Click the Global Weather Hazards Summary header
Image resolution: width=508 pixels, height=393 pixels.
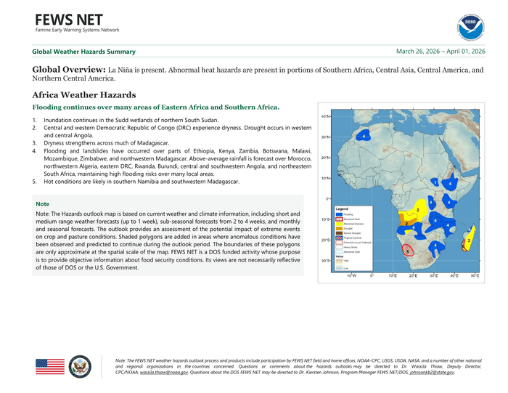(83, 52)
